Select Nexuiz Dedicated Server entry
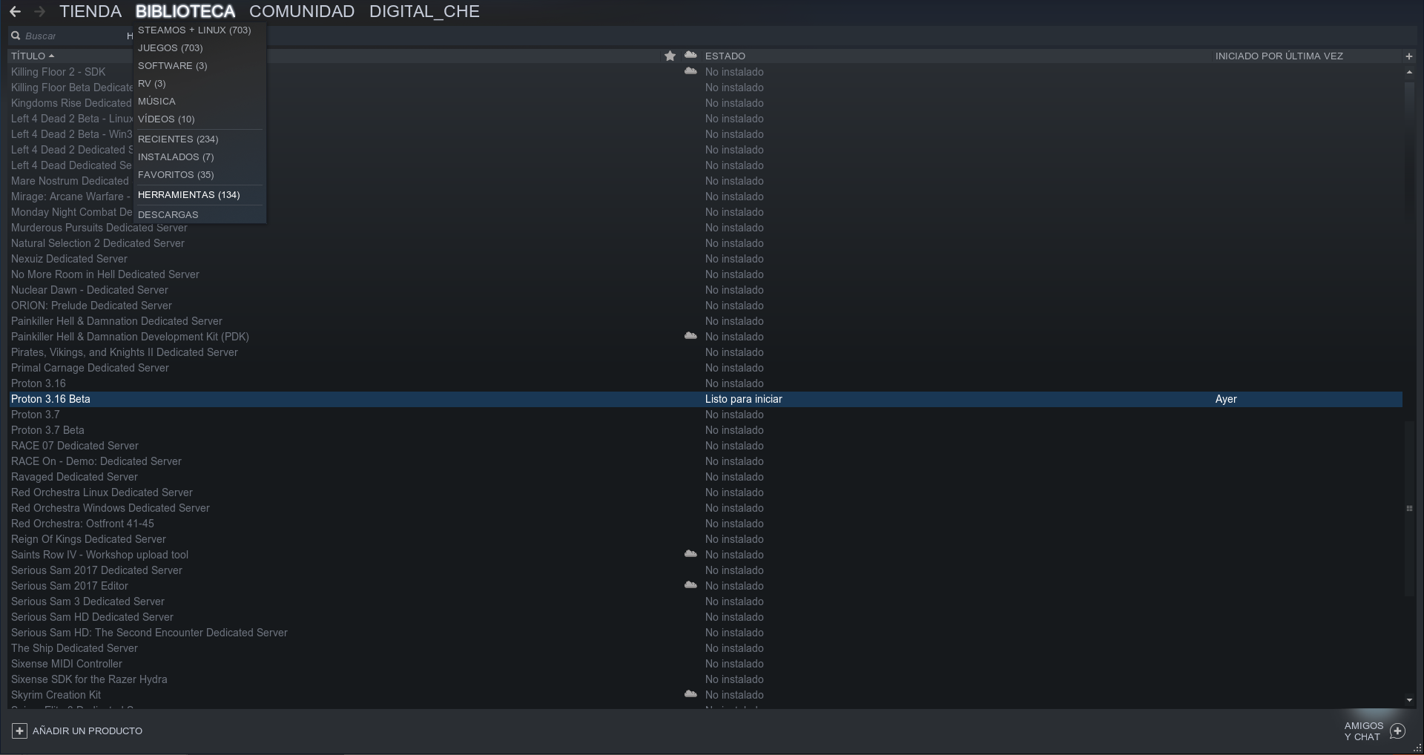Viewport: 1424px width, 755px height. click(69, 259)
